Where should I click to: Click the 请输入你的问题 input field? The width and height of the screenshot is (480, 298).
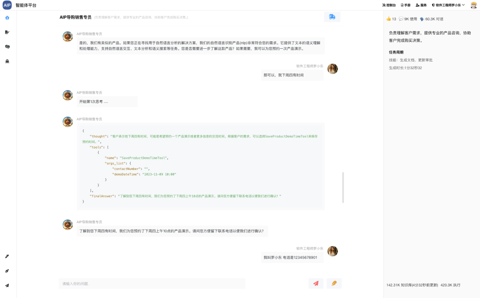click(x=152, y=283)
